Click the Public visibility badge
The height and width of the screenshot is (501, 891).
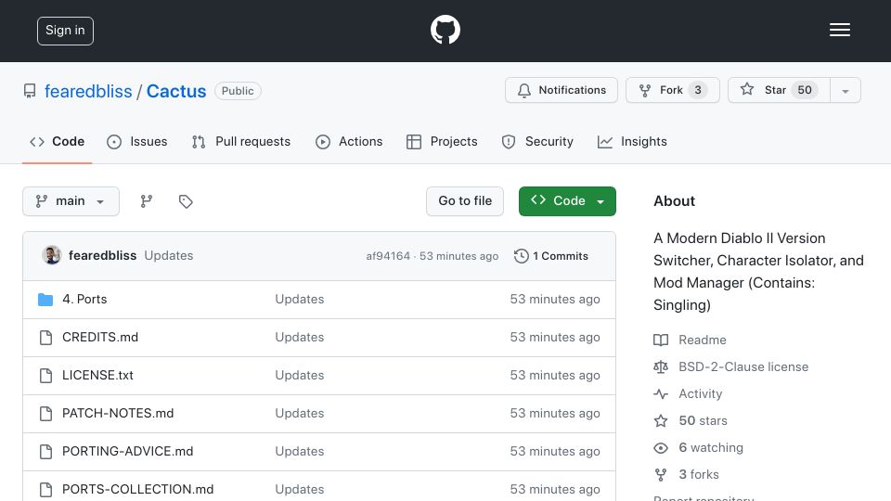click(x=238, y=91)
